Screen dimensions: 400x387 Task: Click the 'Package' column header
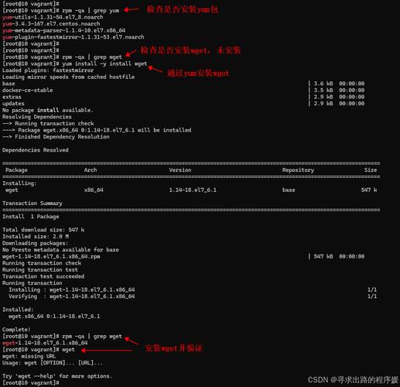point(16,170)
